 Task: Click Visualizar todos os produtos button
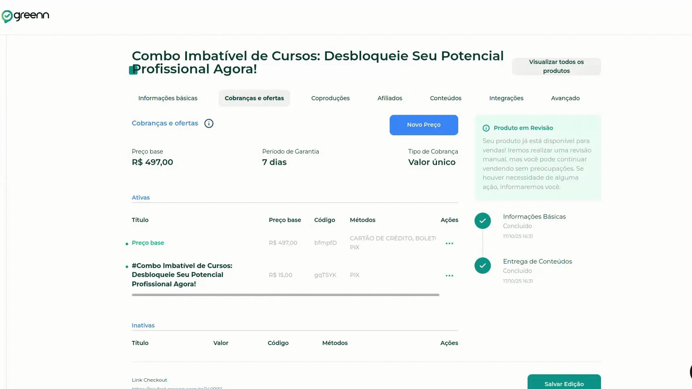tap(557, 66)
